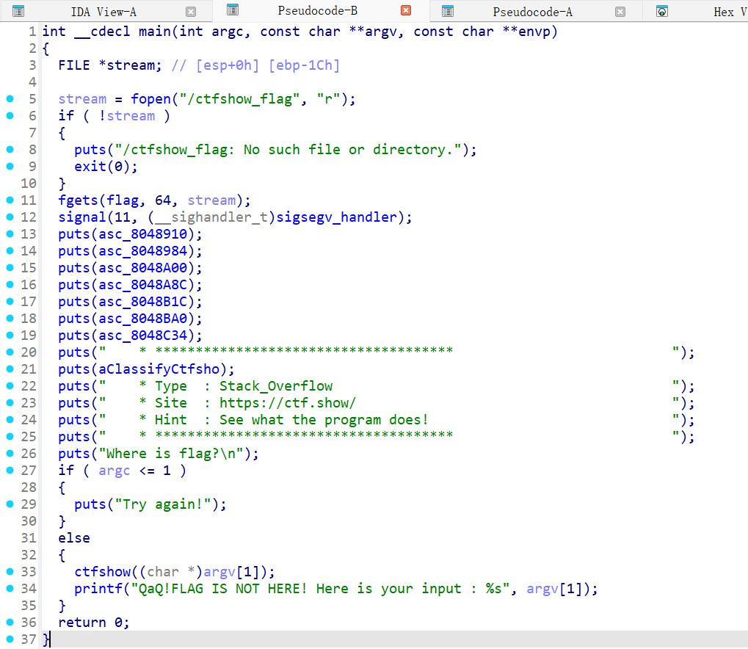
Task: Open the Hex View tab
Action: pos(723,12)
